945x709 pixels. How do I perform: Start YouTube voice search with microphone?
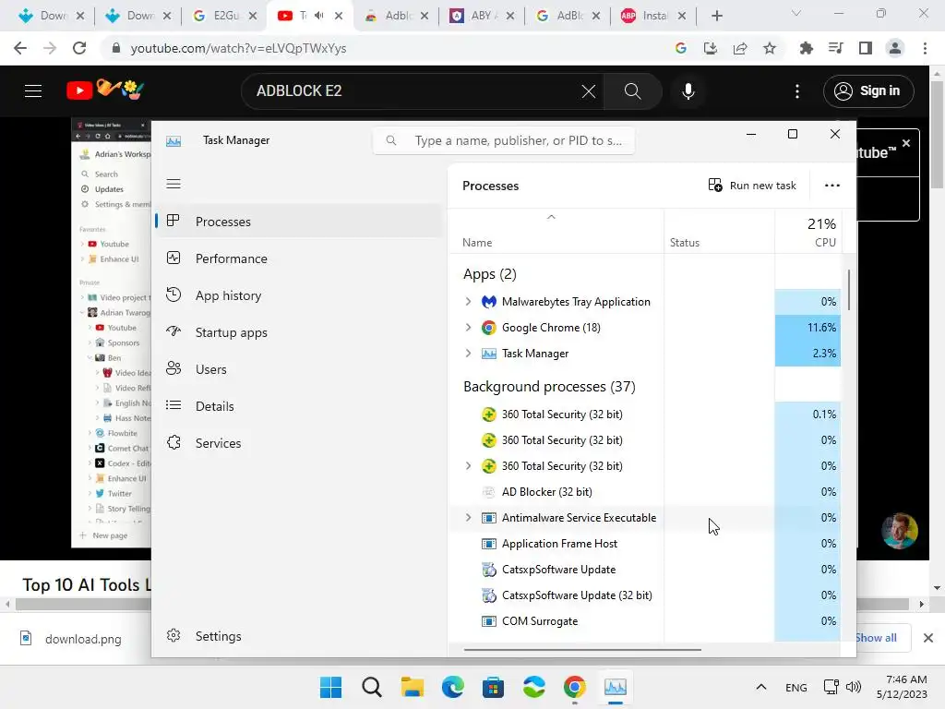click(688, 91)
